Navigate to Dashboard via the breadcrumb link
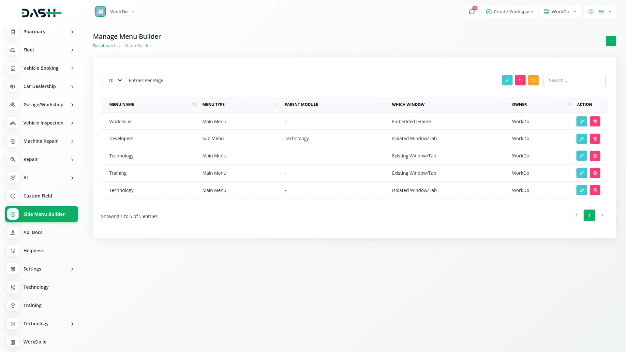626x352 pixels. pos(104,46)
